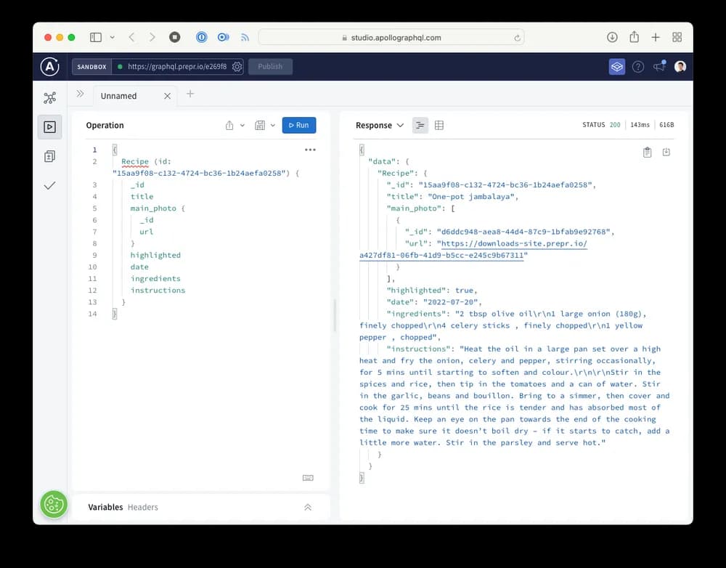Click the 143ms response time
This screenshot has height=568, width=726.
640,125
